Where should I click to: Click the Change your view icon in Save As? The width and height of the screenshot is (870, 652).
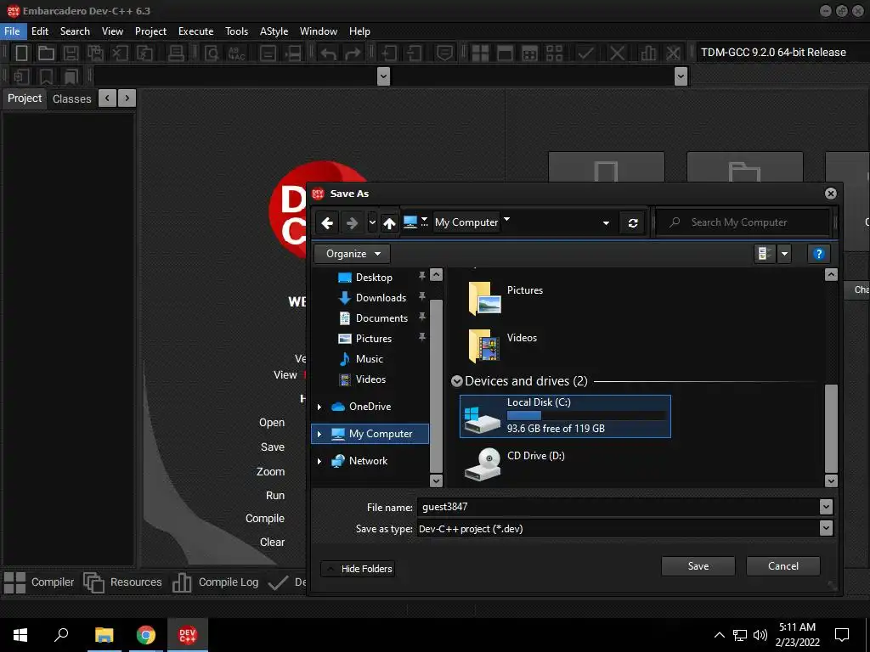[765, 254]
